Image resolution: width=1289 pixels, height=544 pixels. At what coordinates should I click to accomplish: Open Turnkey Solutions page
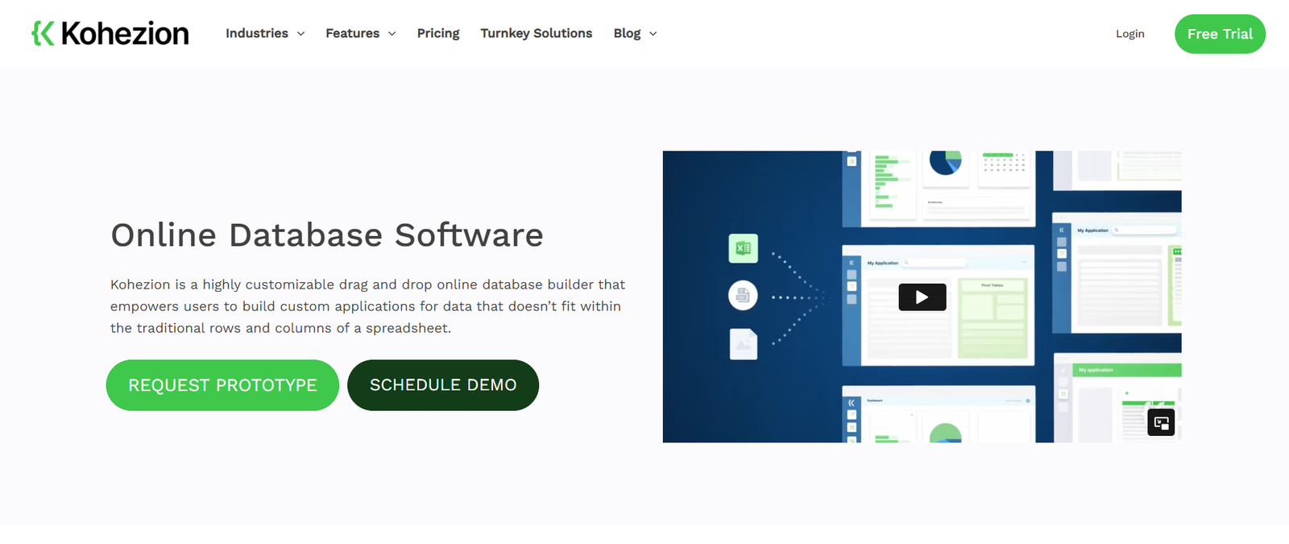click(537, 33)
